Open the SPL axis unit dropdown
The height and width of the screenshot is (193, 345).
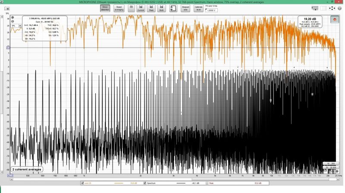(20, 26)
